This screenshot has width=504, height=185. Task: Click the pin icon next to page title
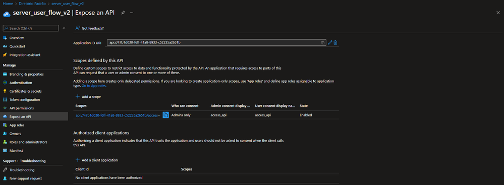point(123,13)
